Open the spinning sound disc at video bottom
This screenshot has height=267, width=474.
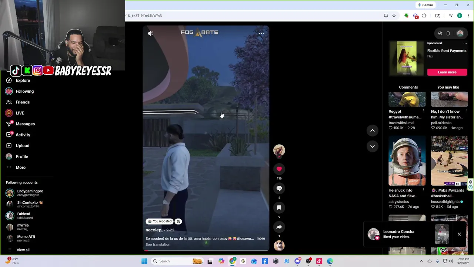pos(279,245)
